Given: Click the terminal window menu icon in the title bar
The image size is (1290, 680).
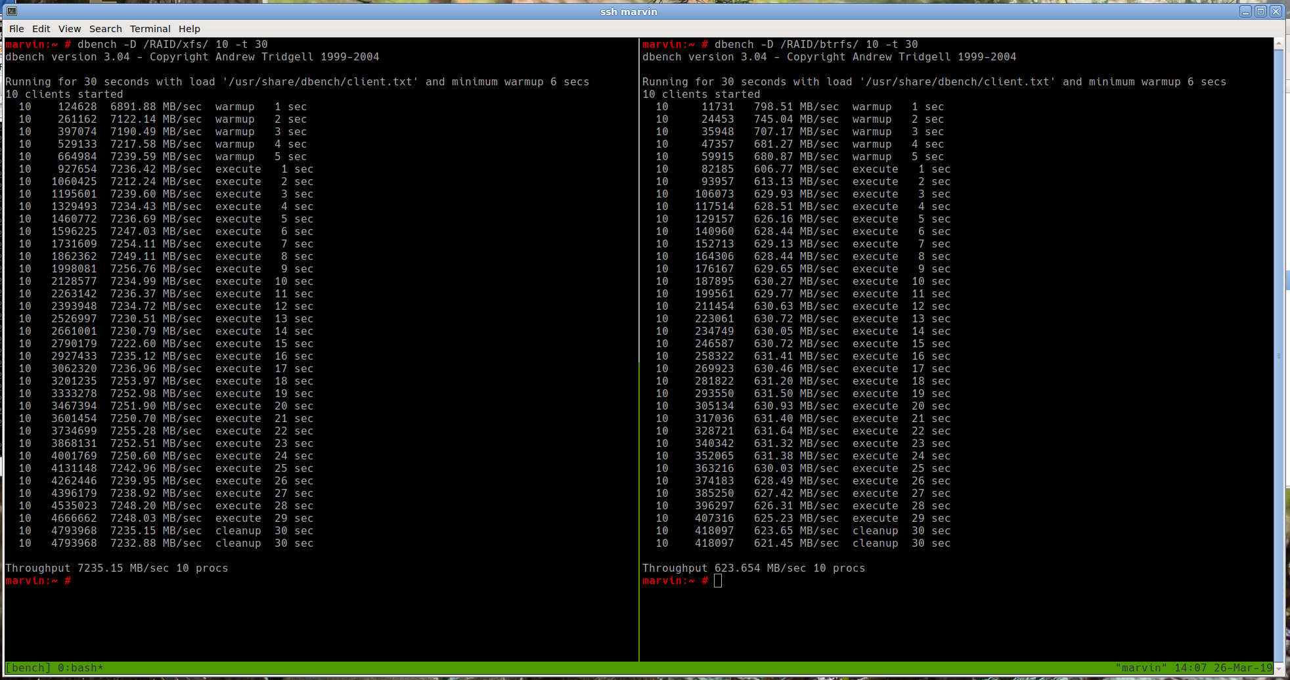Looking at the screenshot, I should pyautogui.click(x=12, y=11).
